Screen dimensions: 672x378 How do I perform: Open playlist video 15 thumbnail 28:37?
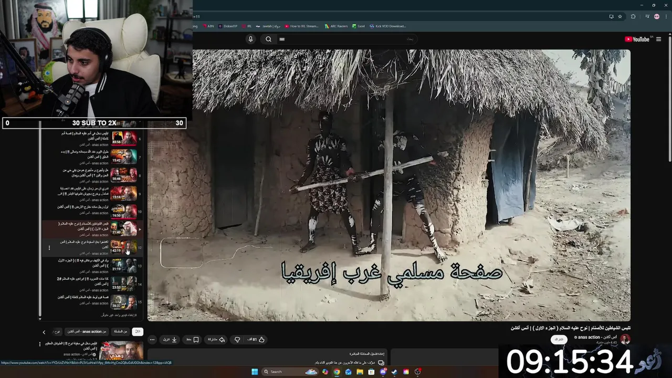124,302
